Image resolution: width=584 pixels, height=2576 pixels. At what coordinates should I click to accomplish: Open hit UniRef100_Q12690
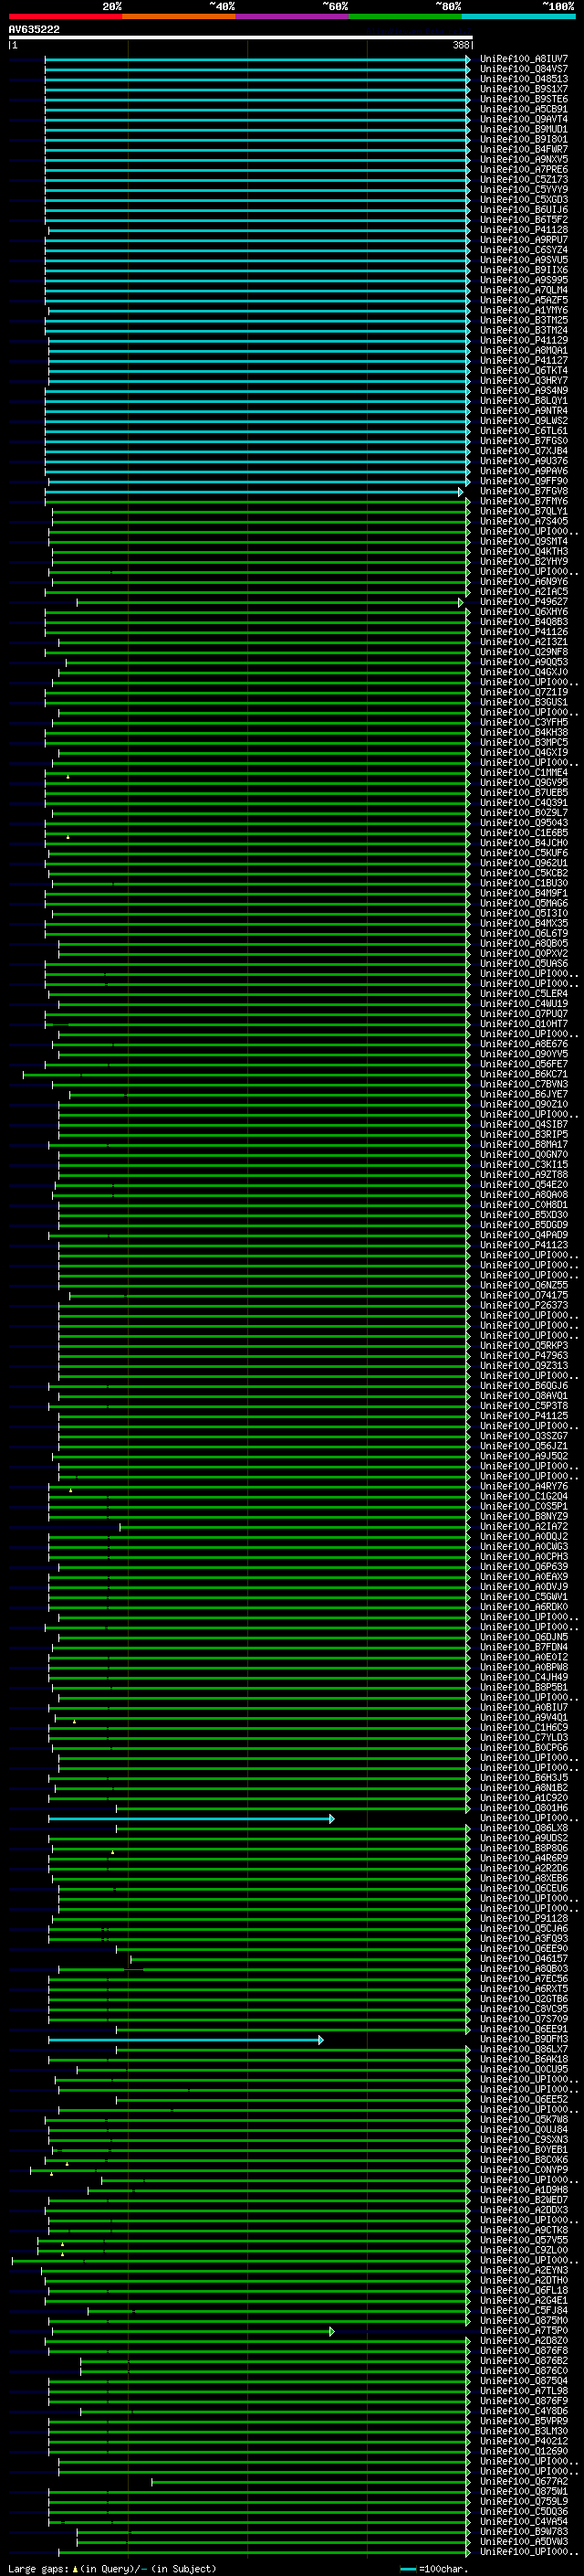point(523,2450)
